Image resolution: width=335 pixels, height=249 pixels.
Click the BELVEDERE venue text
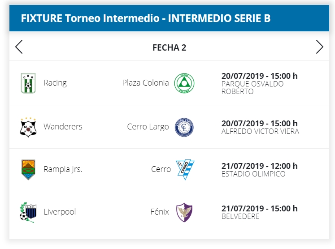(240, 217)
